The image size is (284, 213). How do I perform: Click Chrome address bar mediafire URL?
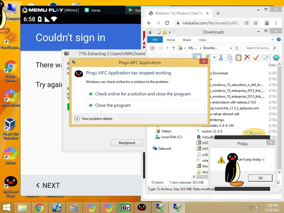click(x=211, y=23)
